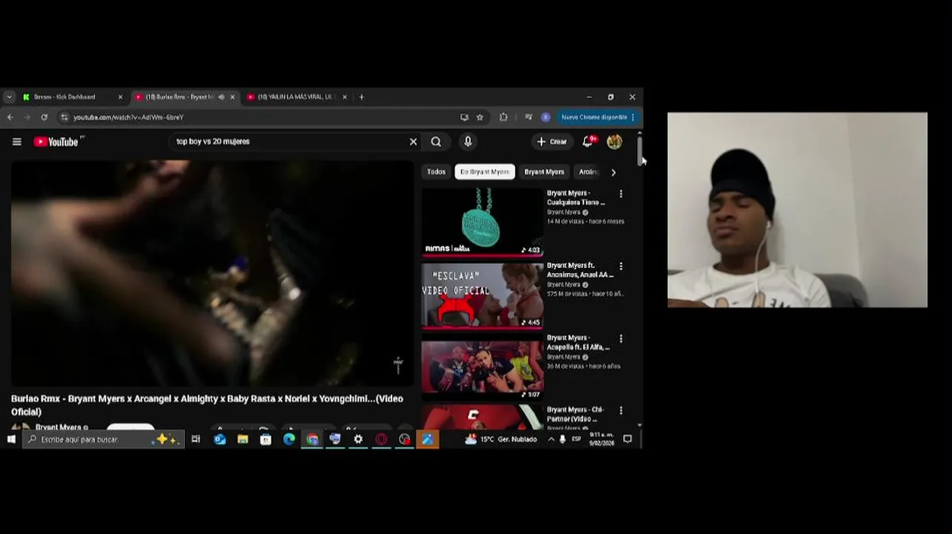Open Opera browser from taskbar
Image resolution: width=952 pixels, height=534 pixels.
coord(381,439)
